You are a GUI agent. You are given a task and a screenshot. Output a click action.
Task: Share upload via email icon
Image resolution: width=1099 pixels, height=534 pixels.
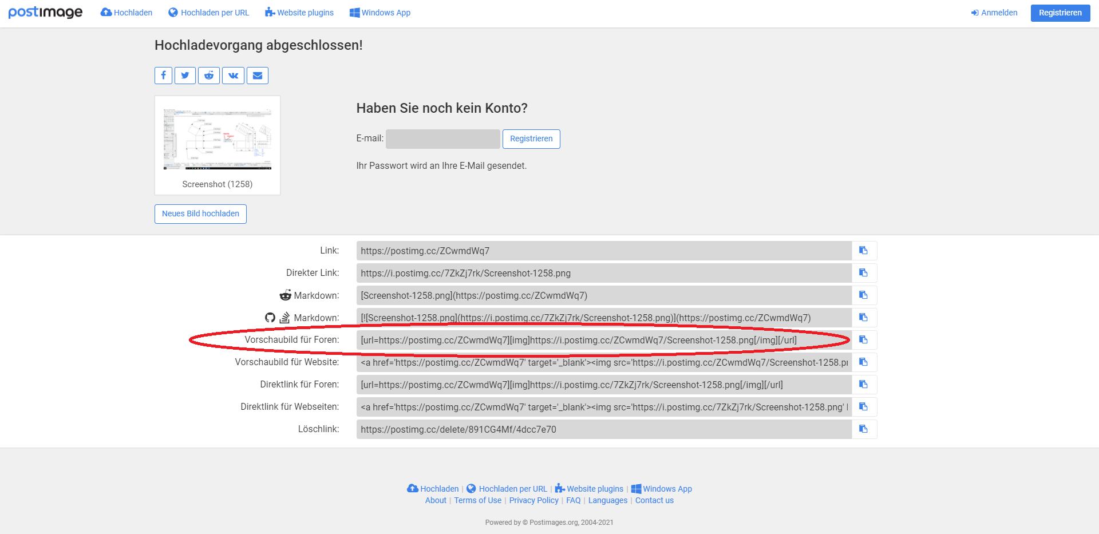tap(258, 76)
